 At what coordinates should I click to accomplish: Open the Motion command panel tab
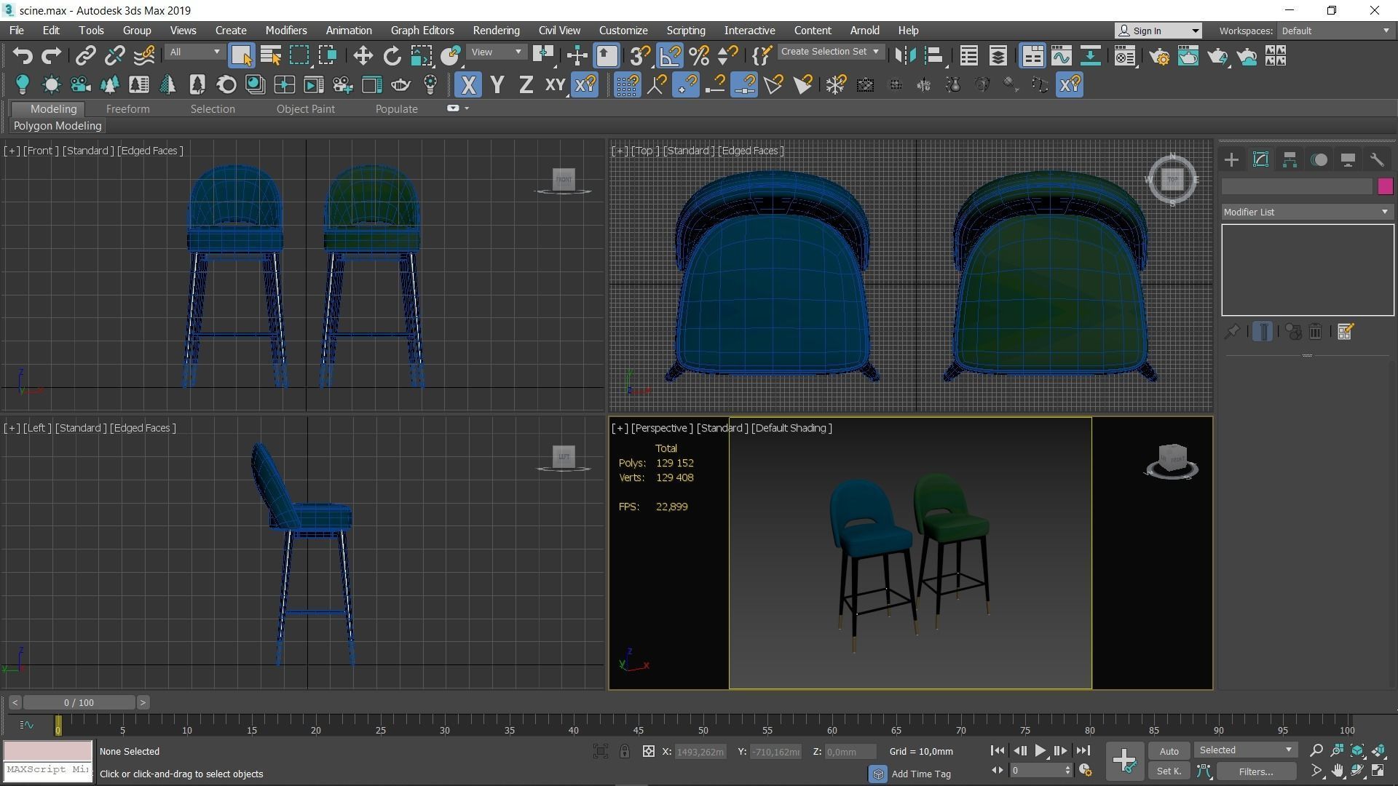[1319, 160]
